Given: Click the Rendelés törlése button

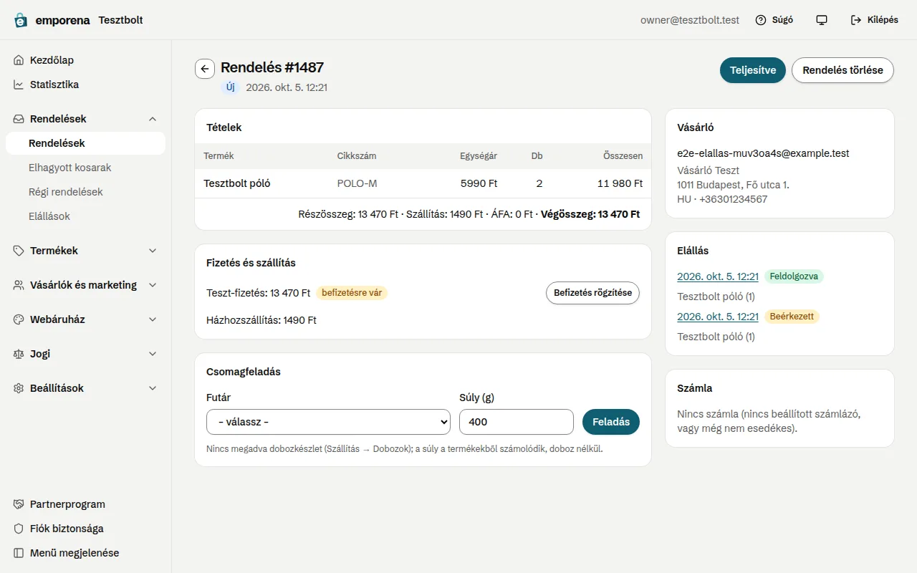Looking at the screenshot, I should click(x=842, y=70).
